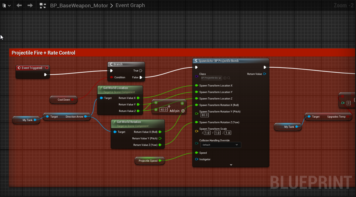Select the Event Graph breadcrumb
Screen dimensions: 356x197
click(x=130, y=5)
